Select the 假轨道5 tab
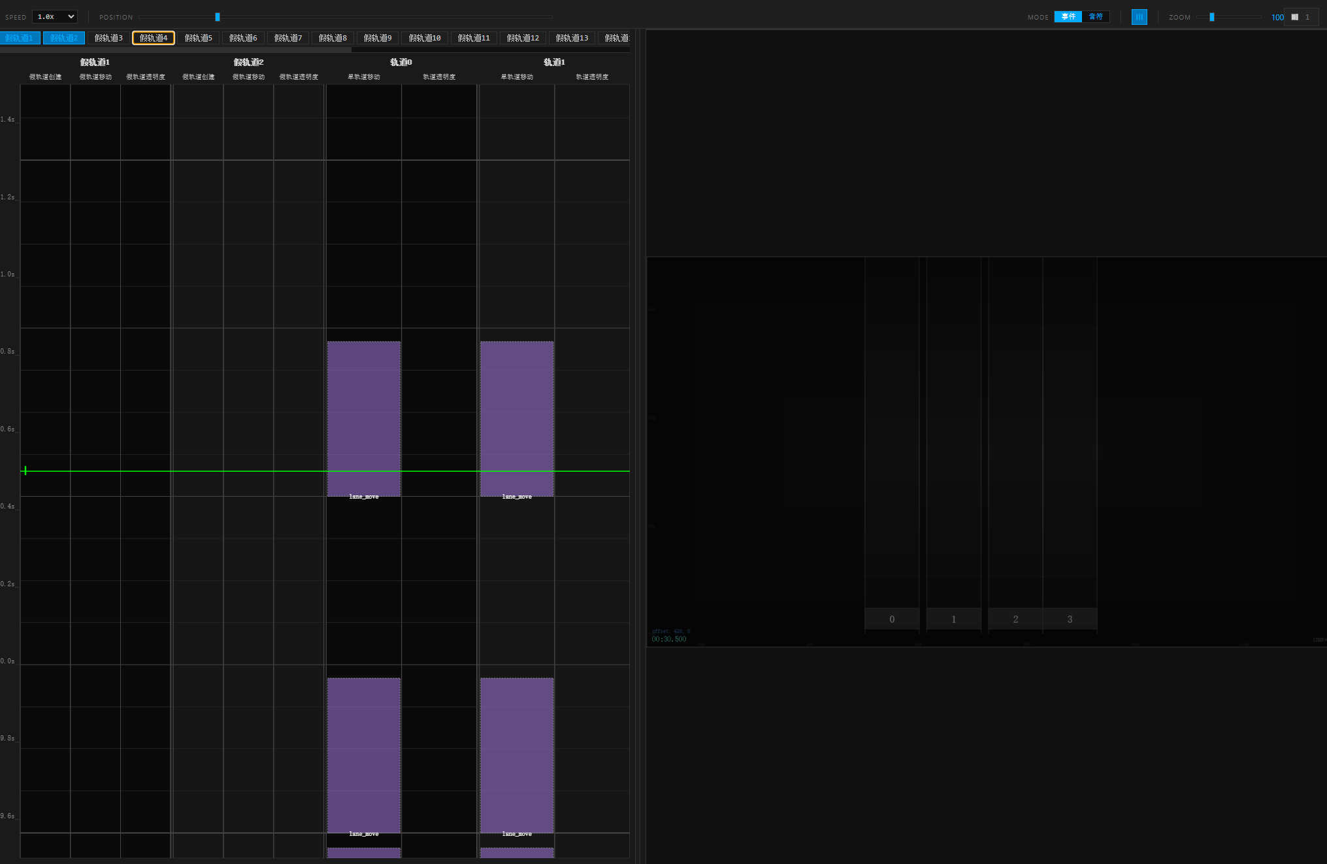This screenshot has width=1327, height=864. [199, 38]
